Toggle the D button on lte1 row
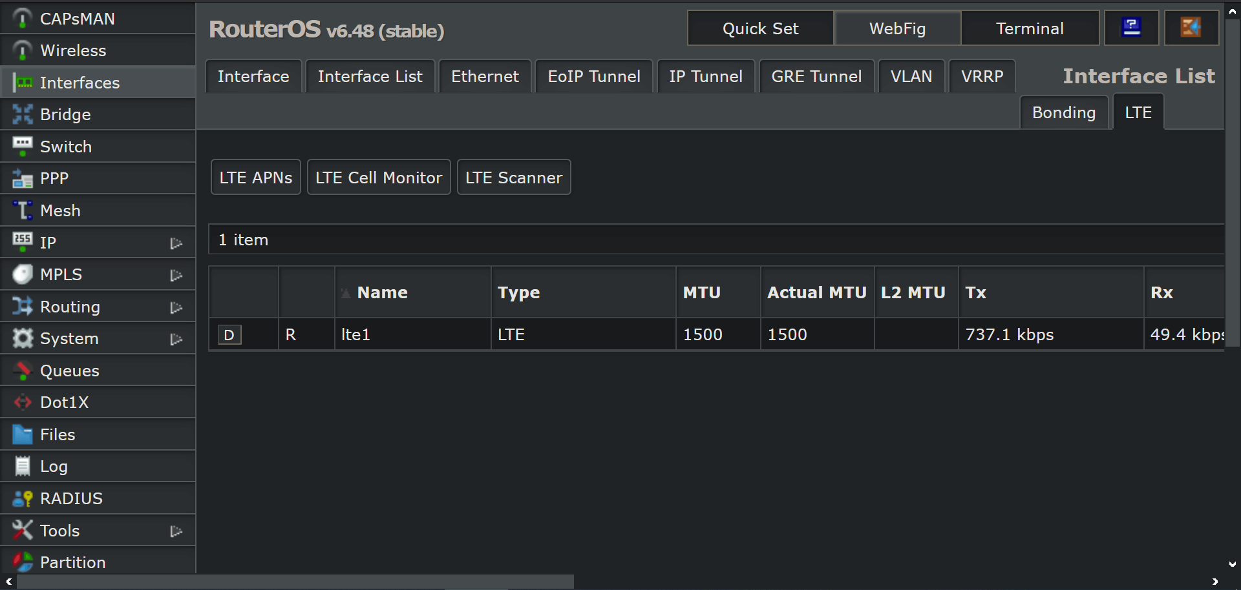The image size is (1241, 590). coord(229,335)
